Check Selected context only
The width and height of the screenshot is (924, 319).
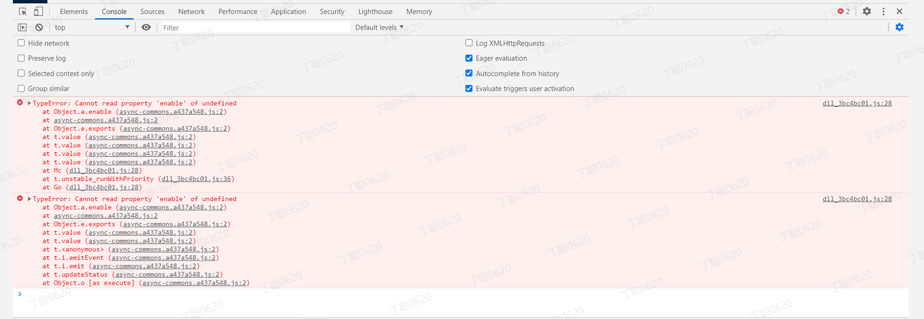(x=21, y=73)
